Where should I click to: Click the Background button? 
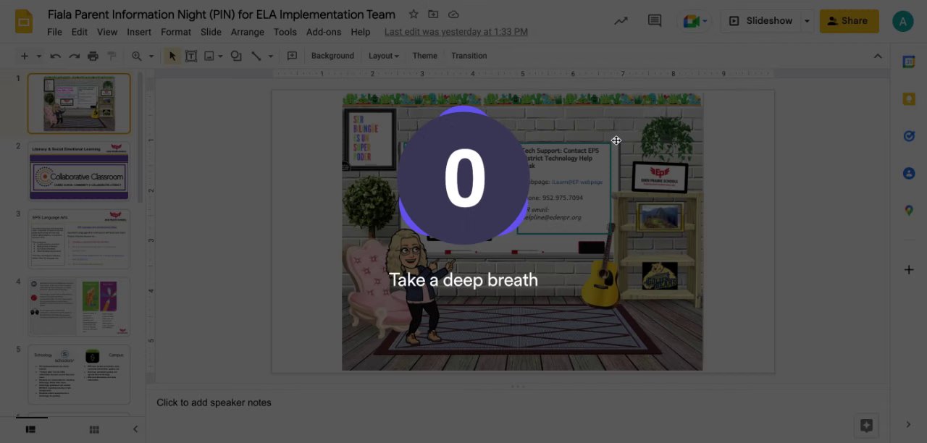(332, 56)
